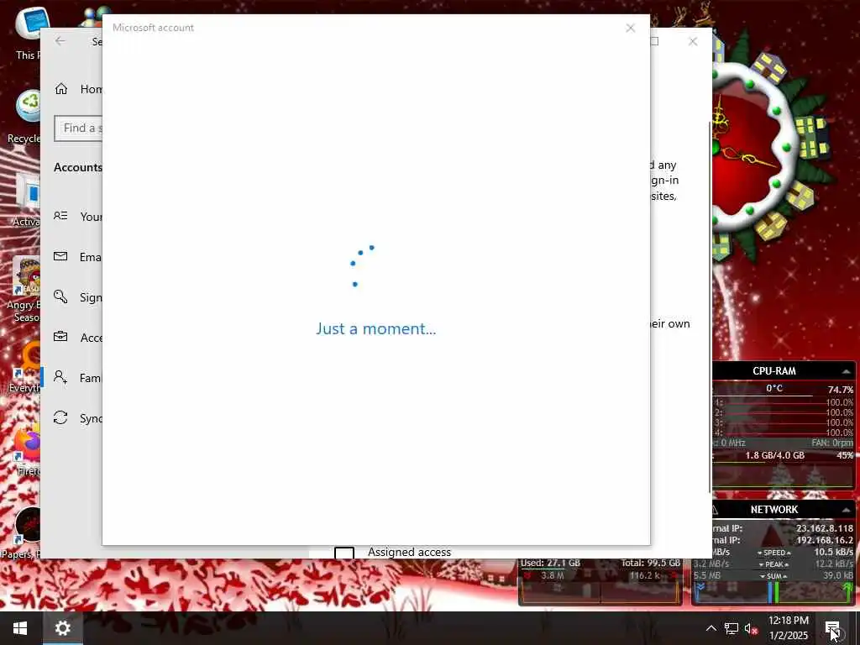The width and height of the screenshot is (860, 645).
Task: Open Sync your settings icon
Action: 60,418
